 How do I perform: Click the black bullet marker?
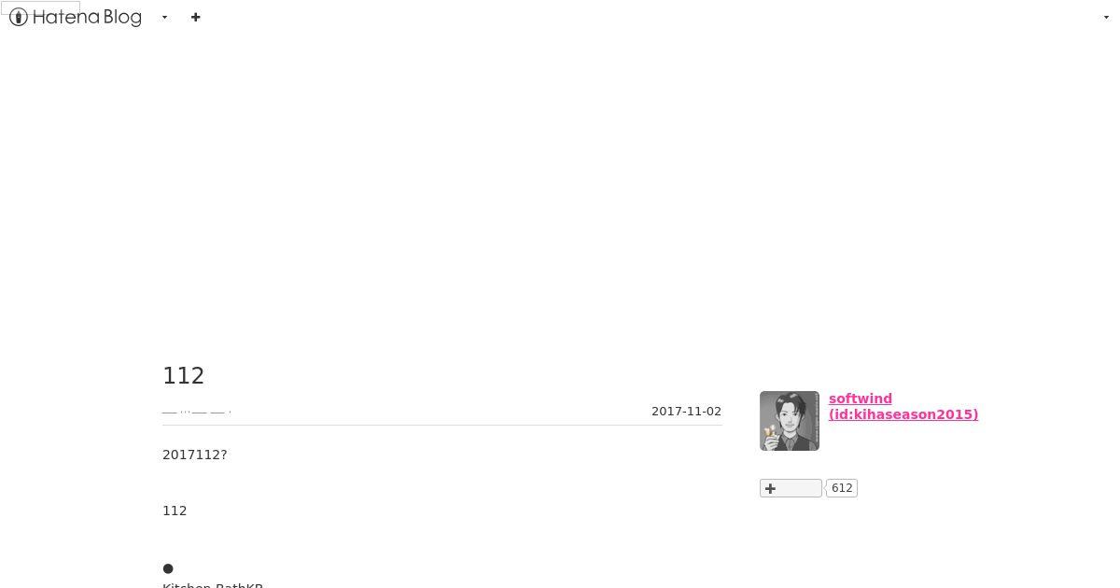click(168, 568)
